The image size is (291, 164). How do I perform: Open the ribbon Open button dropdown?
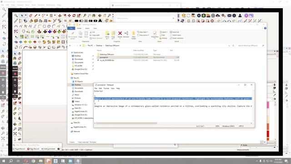click(x=164, y=32)
